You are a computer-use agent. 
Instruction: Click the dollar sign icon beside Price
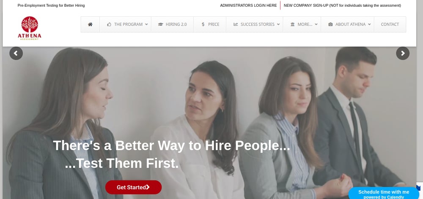pyautogui.click(x=203, y=24)
